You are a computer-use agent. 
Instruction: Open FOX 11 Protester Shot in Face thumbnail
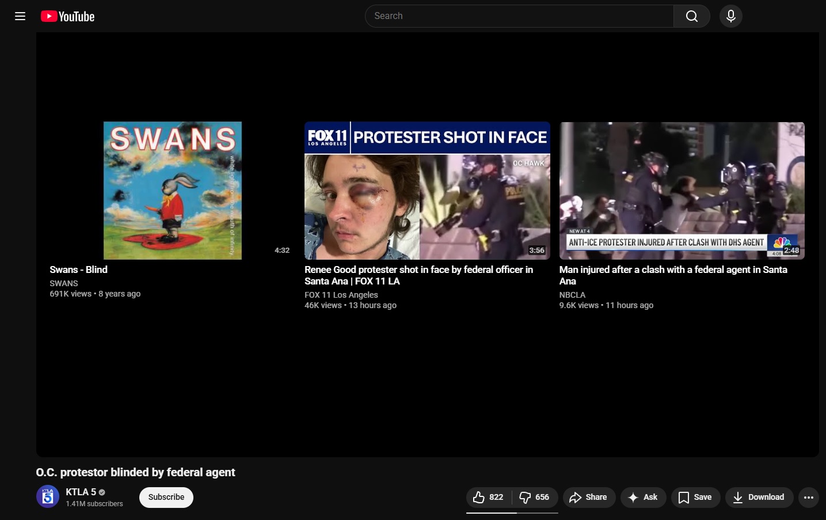tap(427, 191)
